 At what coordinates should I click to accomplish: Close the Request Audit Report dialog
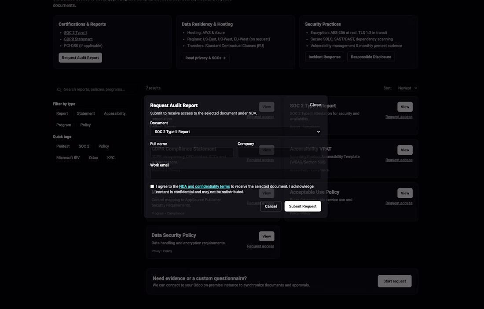315,105
